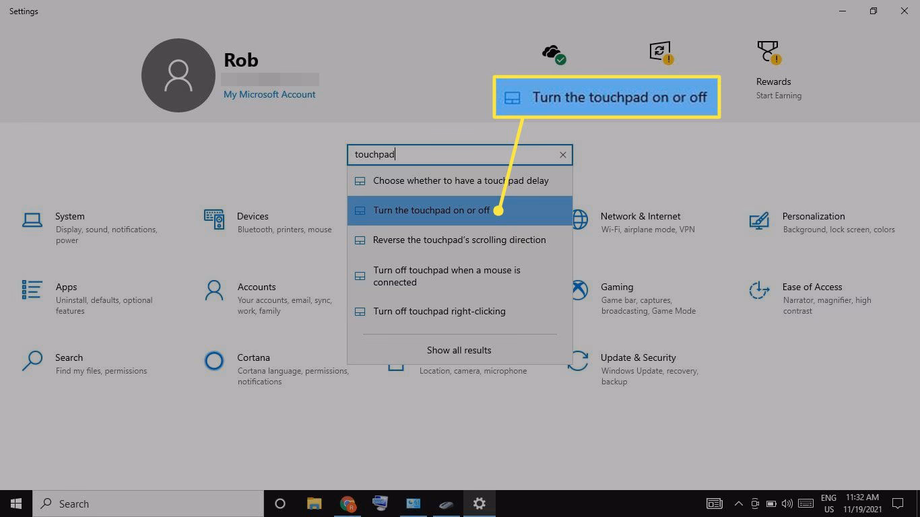Screen dimensions: 920x517
Task: Clear the touchpad search text
Action: pyautogui.click(x=563, y=155)
